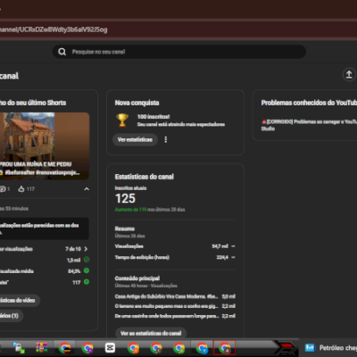Click the 'Problemas conhecidos do YouTube' heading
This screenshot has width=357, height=357.
click(x=309, y=103)
